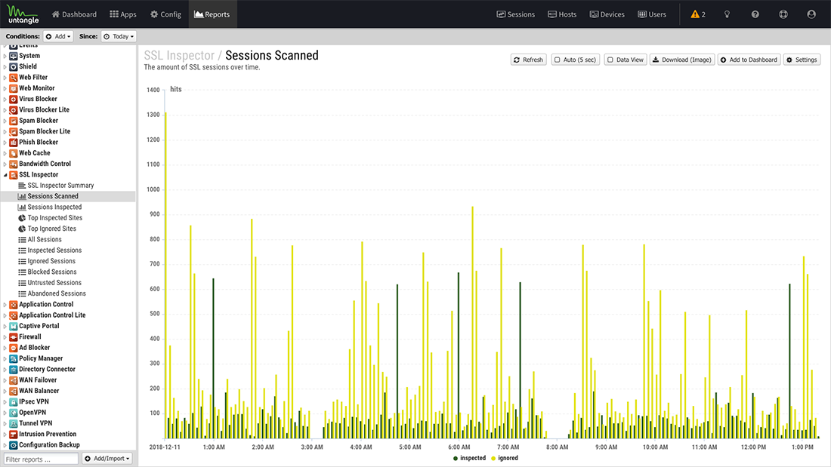Open the Add/Import dropdown
The image size is (831, 467).
click(107, 459)
